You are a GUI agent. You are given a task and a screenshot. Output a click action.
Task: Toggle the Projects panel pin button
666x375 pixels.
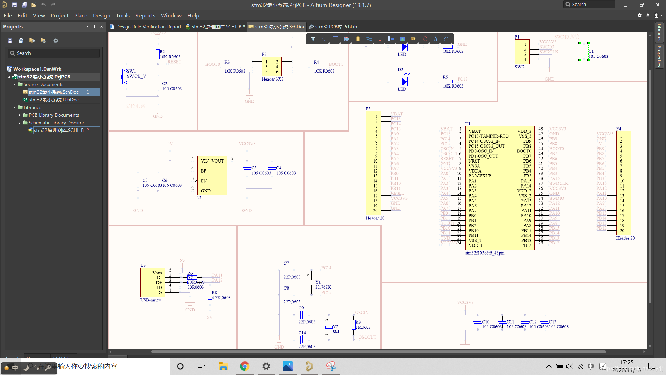(x=94, y=27)
